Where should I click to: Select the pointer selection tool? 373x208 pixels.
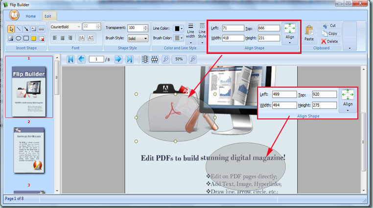(11, 29)
